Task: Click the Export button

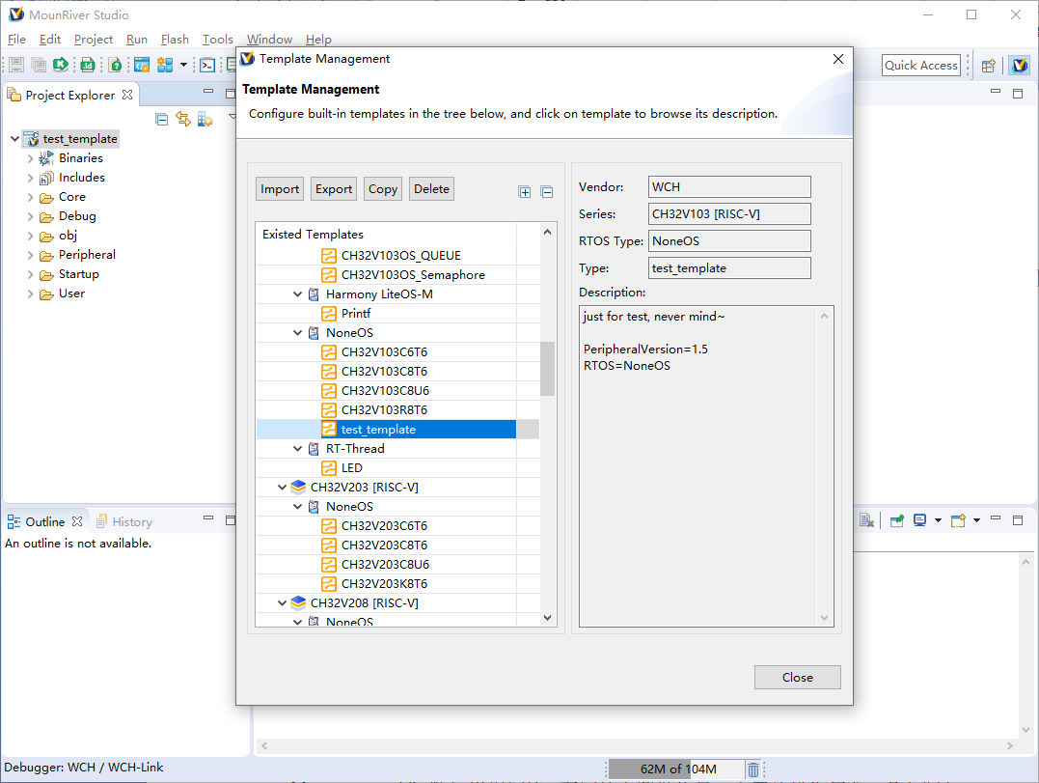Action: (x=334, y=189)
